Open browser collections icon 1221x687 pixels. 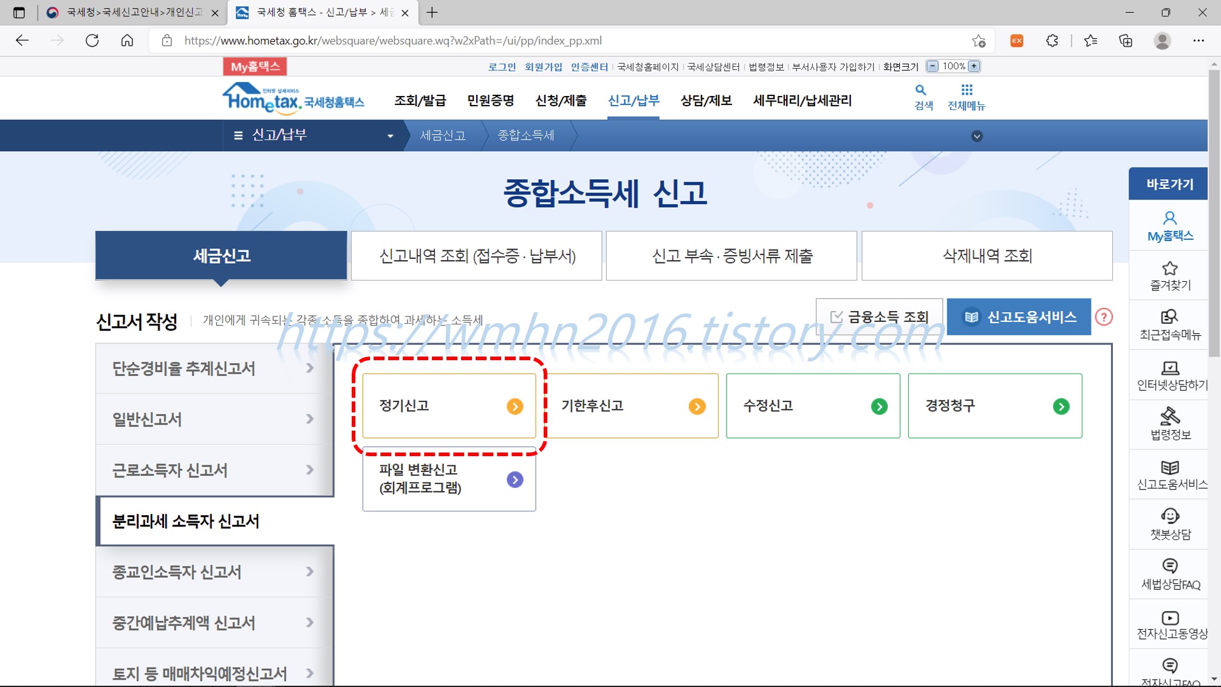tap(1126, 41)
